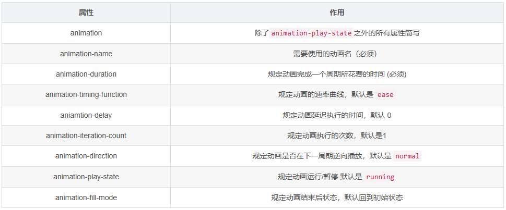Image resolution: width=506 pixels, height=210 pixels.
Task: Select the animation-direction property cell
Action: 86,156
